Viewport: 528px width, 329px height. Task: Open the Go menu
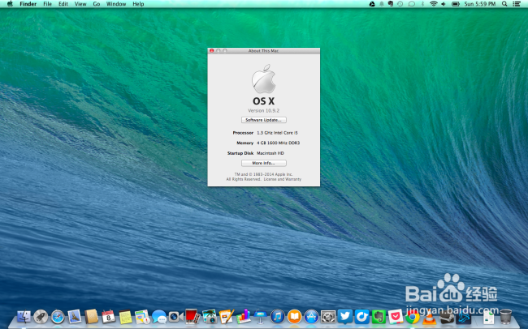click(x=97, y=4)
